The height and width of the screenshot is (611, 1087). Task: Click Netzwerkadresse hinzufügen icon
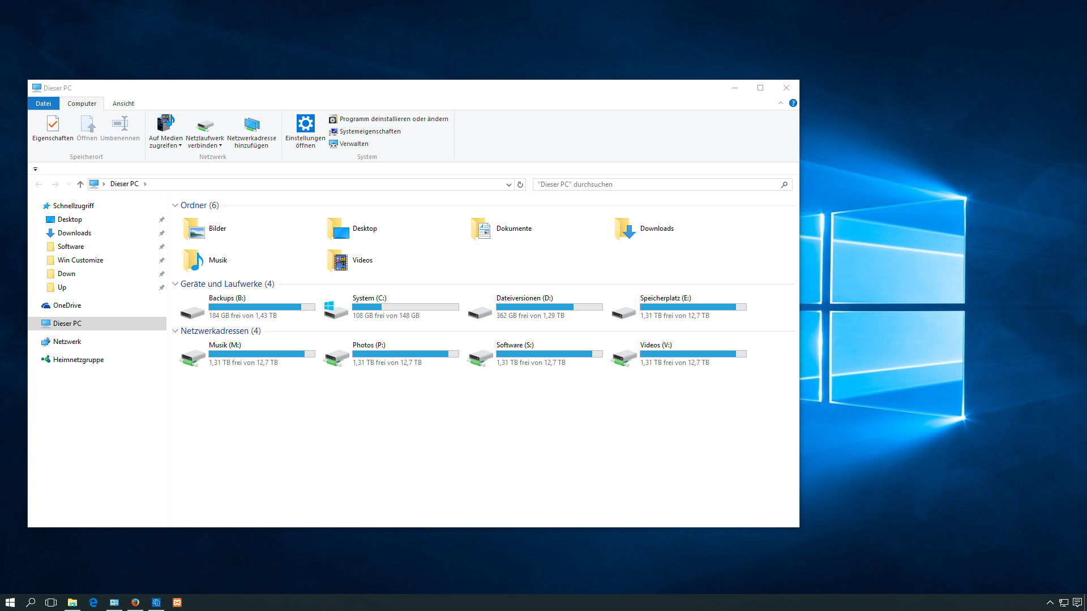click(252, 131)
